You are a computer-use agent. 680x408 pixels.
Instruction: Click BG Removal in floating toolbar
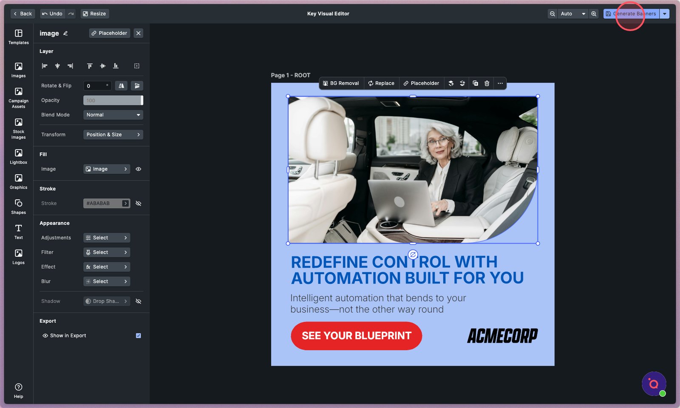[x=341, y=83]
